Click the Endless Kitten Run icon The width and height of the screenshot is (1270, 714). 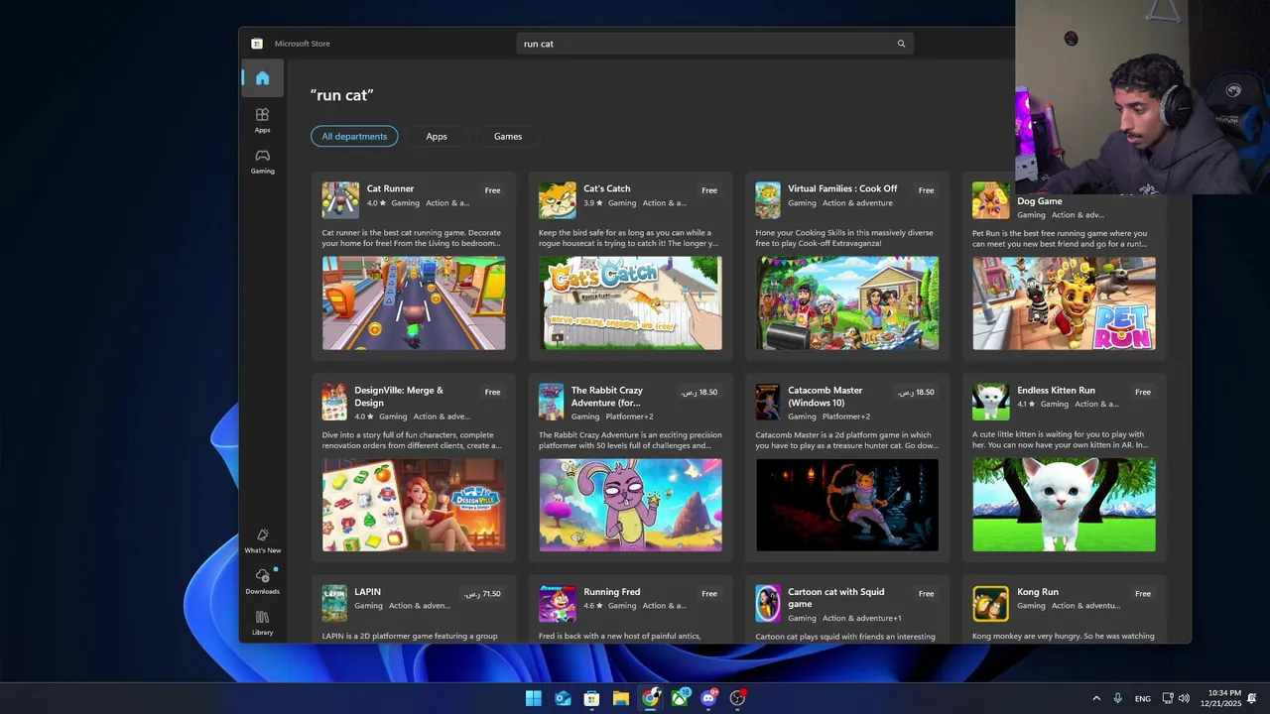990,402
